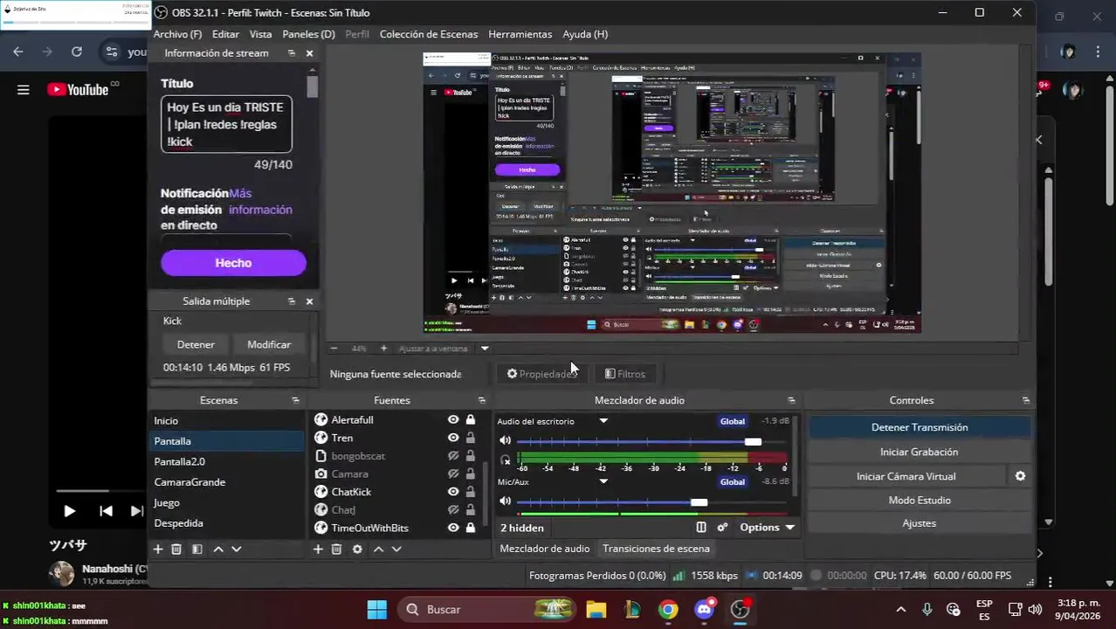Open advanced audio properties gears icon
Screen dimensions: 1116x629
pyautogui.click(x=722, y=528)
